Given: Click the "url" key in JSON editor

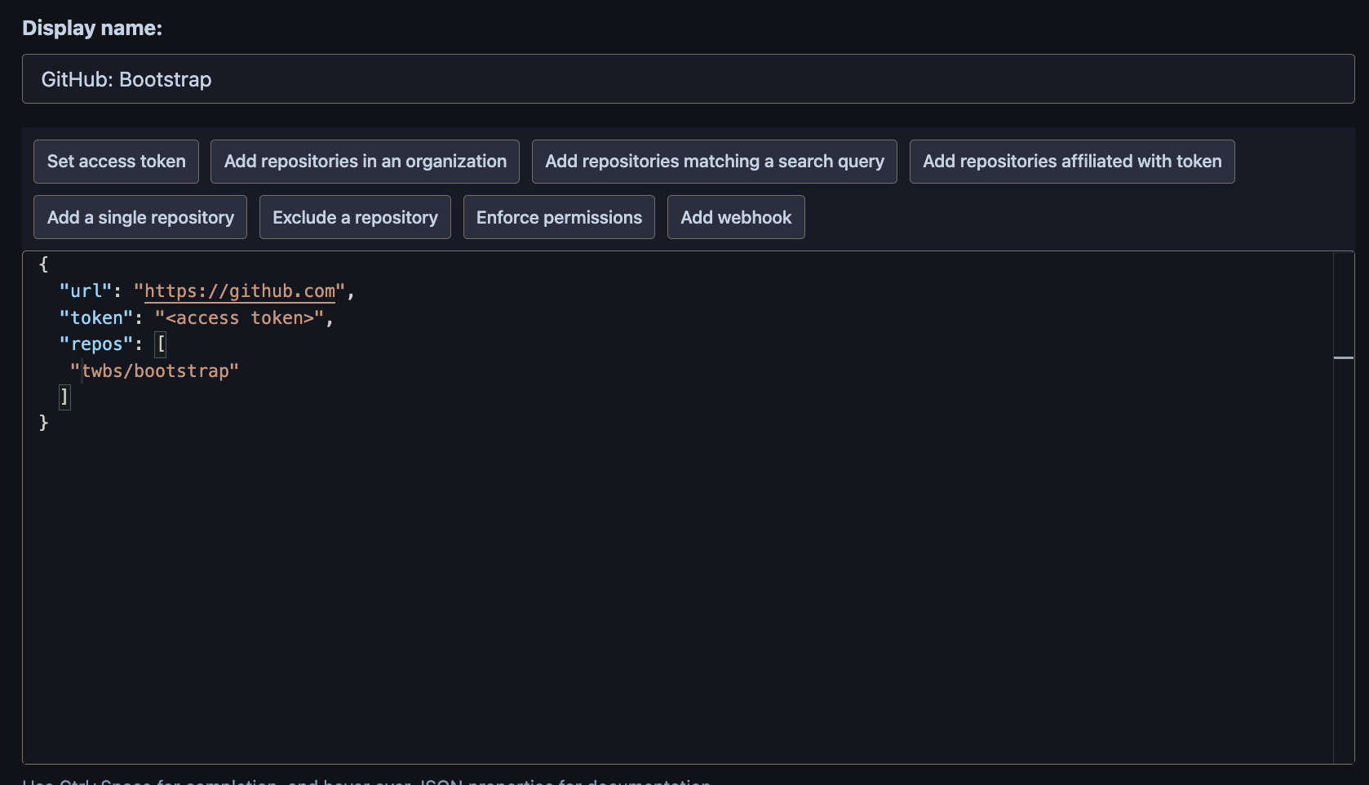Looking at the screenshot, I should click(86, 291).
